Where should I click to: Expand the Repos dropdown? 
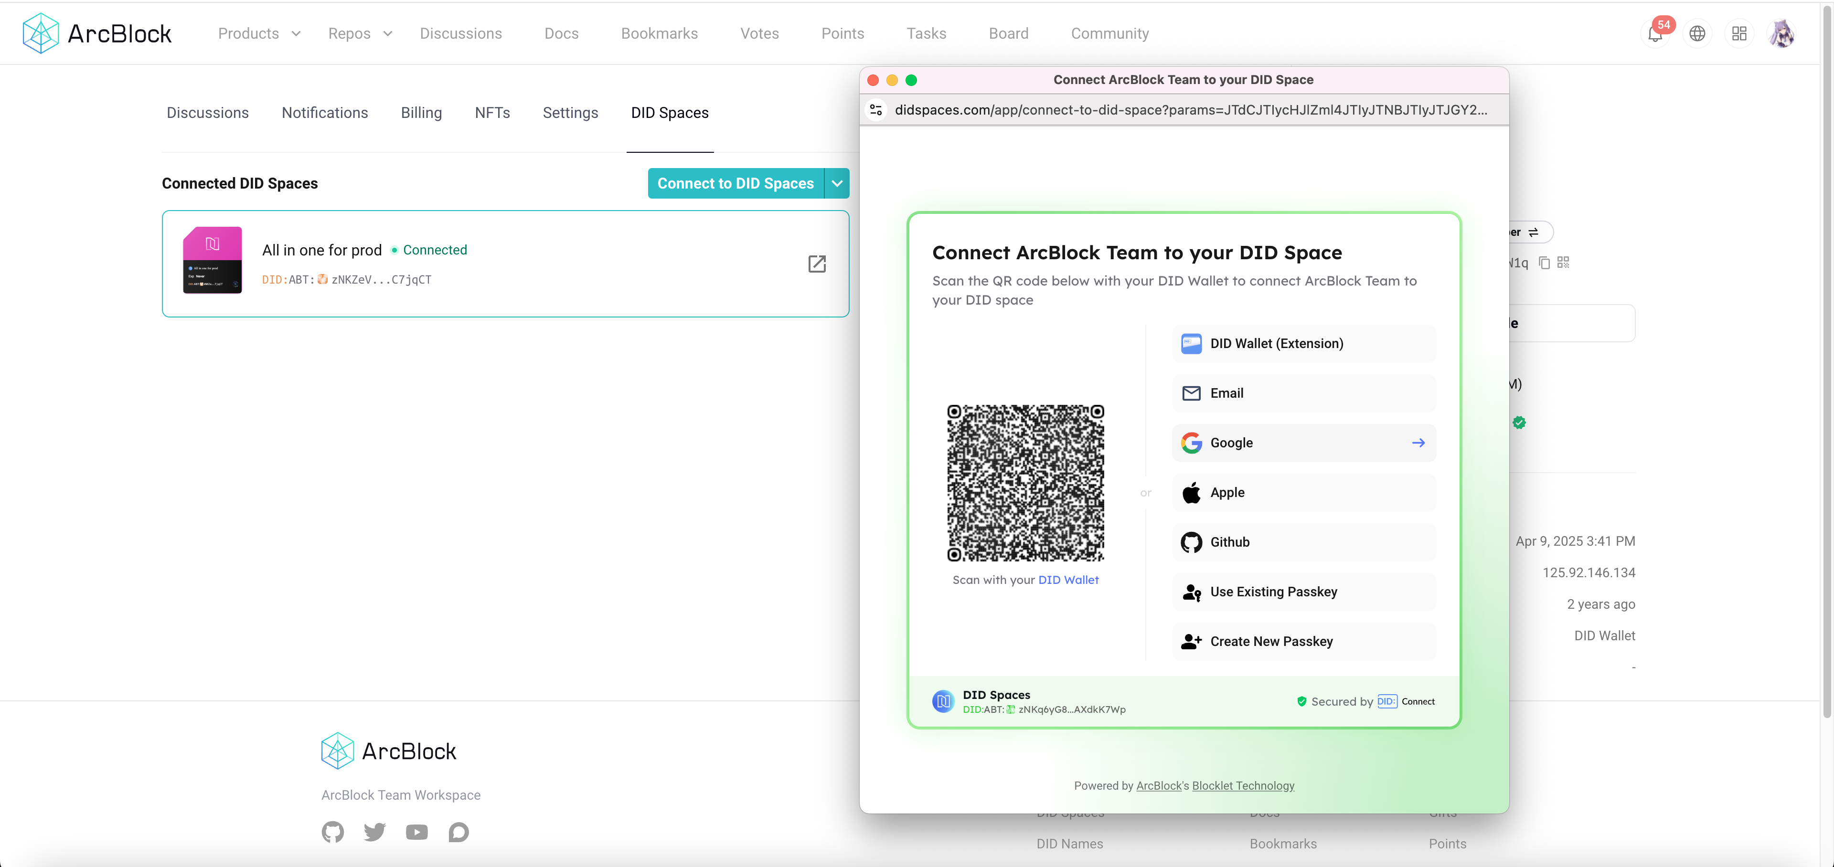(x=360, y=33)
